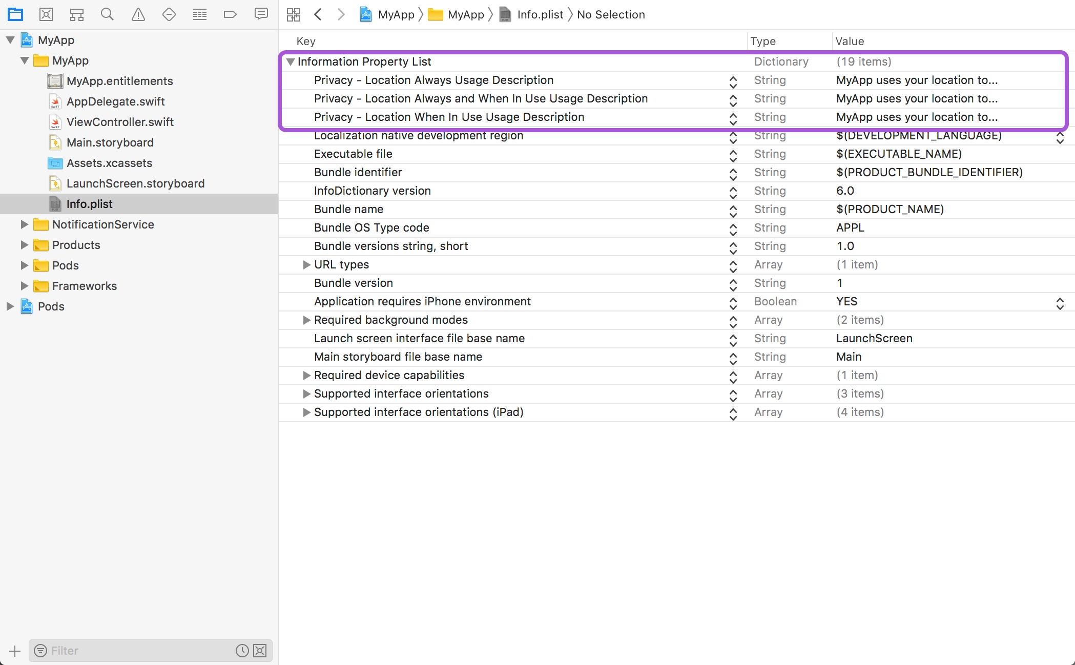The height and width of the screenshot is (665, 1075).
Task: Toggle source-control status filter icon
Action: [x=260, y=651]
